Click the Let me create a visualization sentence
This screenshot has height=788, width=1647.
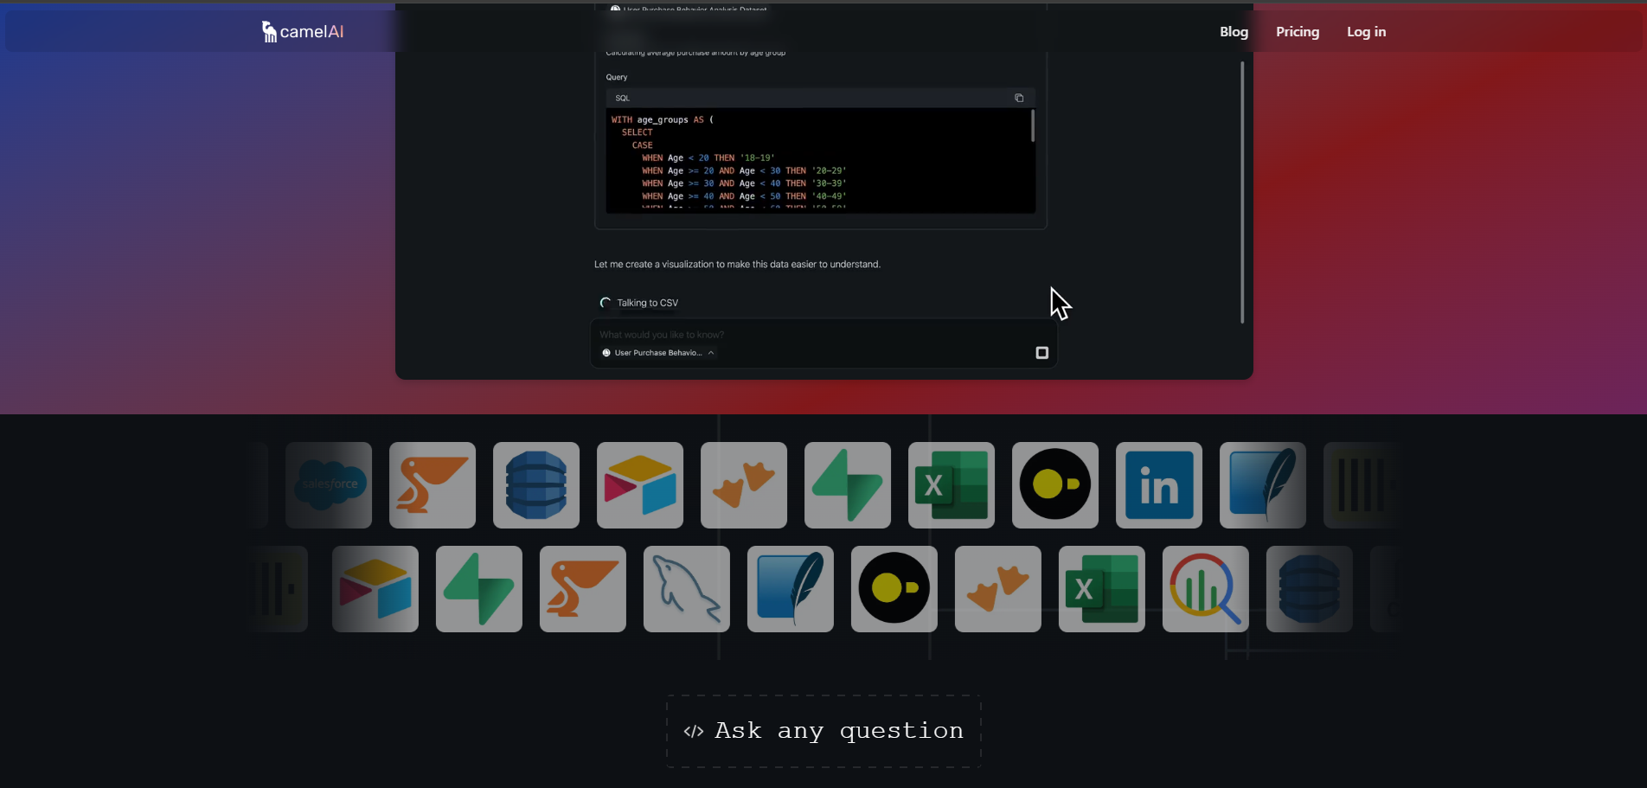tap(737, 265)
